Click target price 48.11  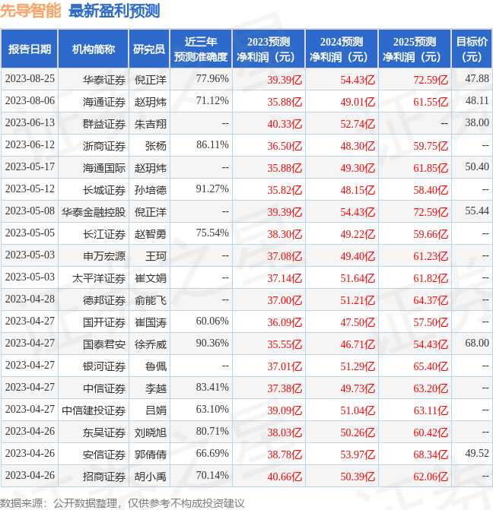point(477,100)
